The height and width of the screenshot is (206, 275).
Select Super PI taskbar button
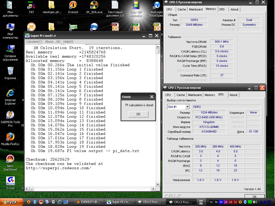pos(119,202)
